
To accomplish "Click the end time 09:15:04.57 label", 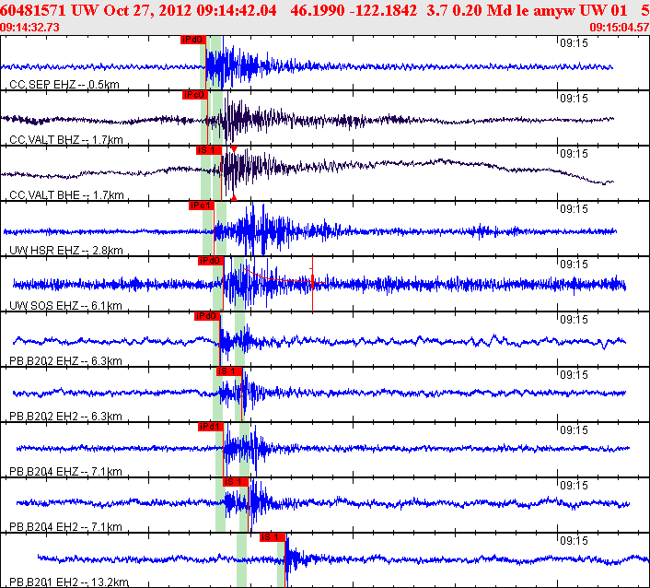I will coord(619,27).
